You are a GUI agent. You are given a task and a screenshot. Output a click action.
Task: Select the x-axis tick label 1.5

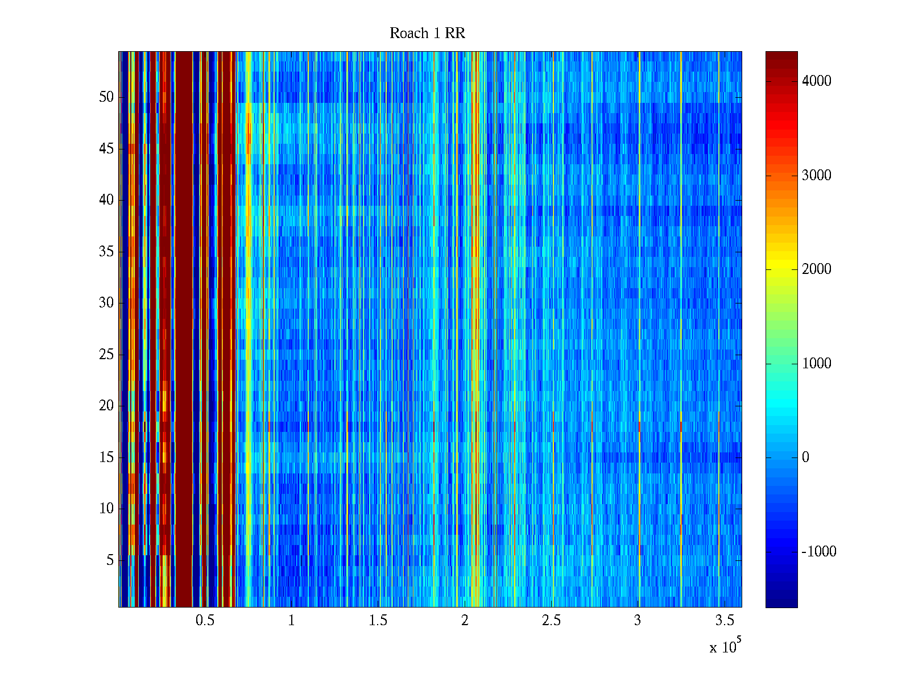coord(378,621)
